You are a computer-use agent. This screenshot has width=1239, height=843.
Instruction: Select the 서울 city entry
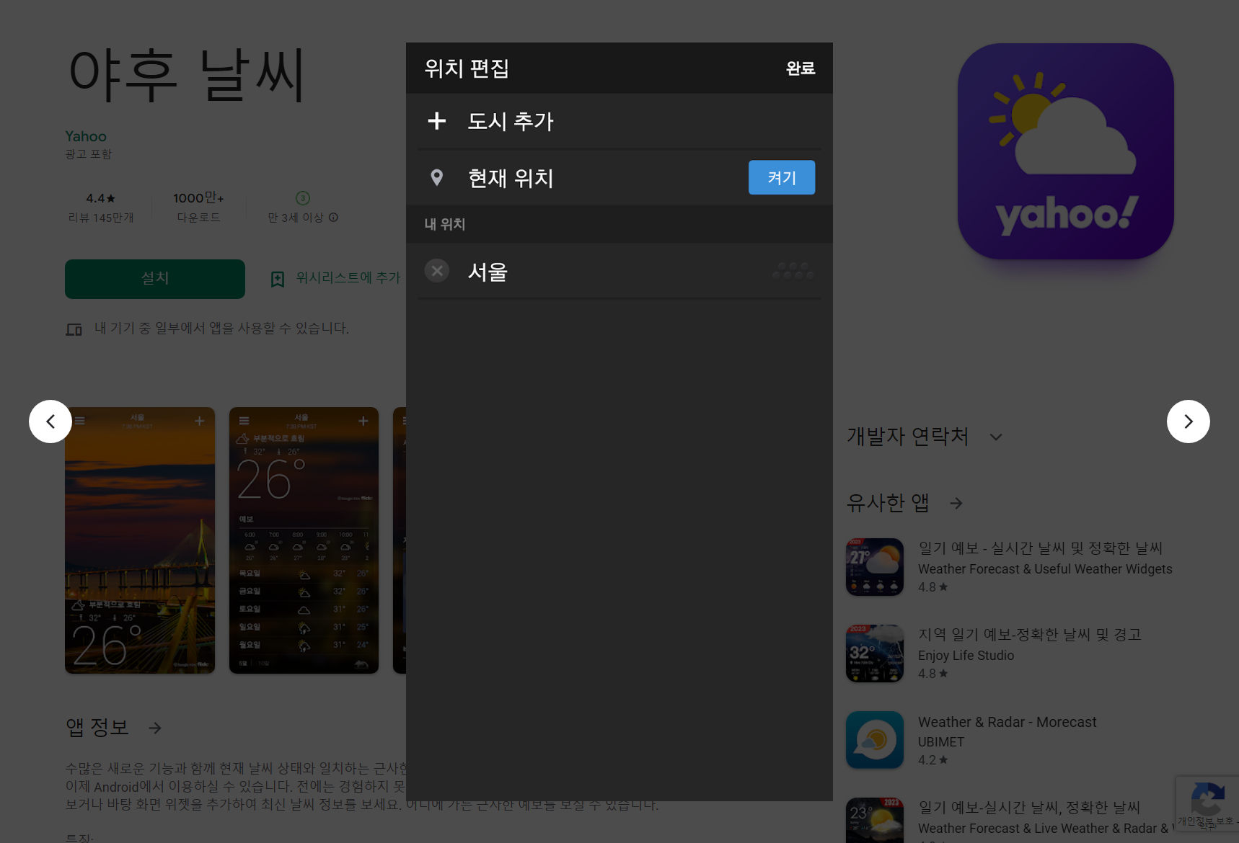click(619, 271)
